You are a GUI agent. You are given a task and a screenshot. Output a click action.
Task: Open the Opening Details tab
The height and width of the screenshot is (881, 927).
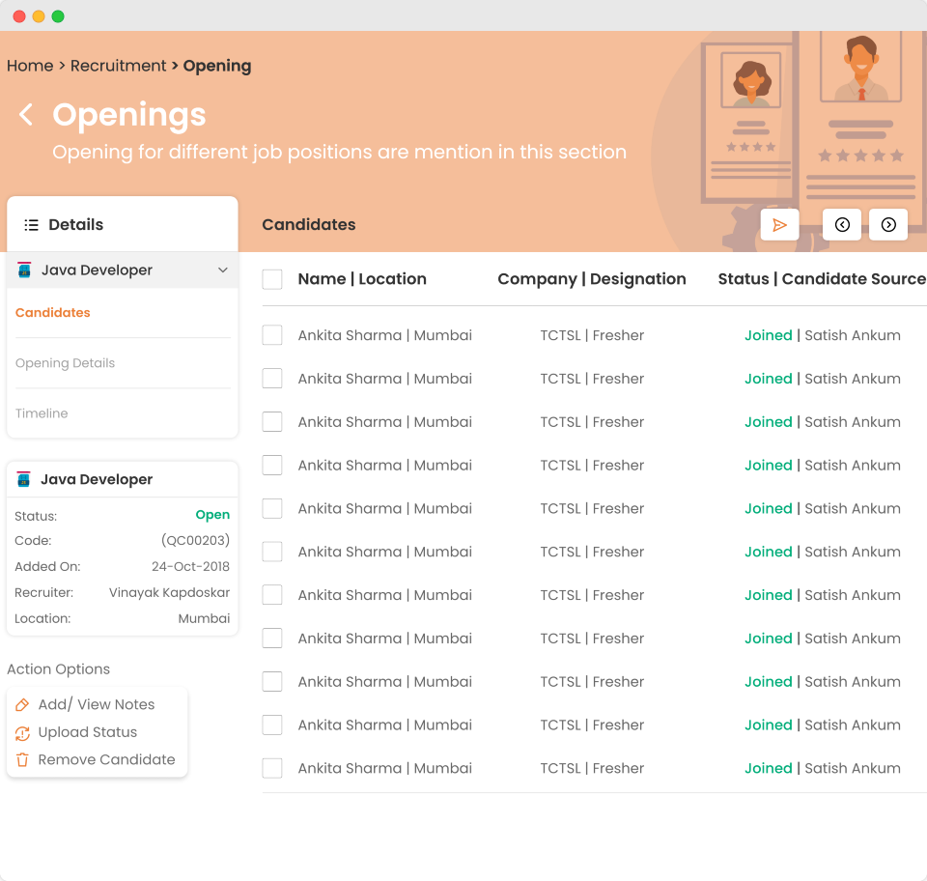65,363
